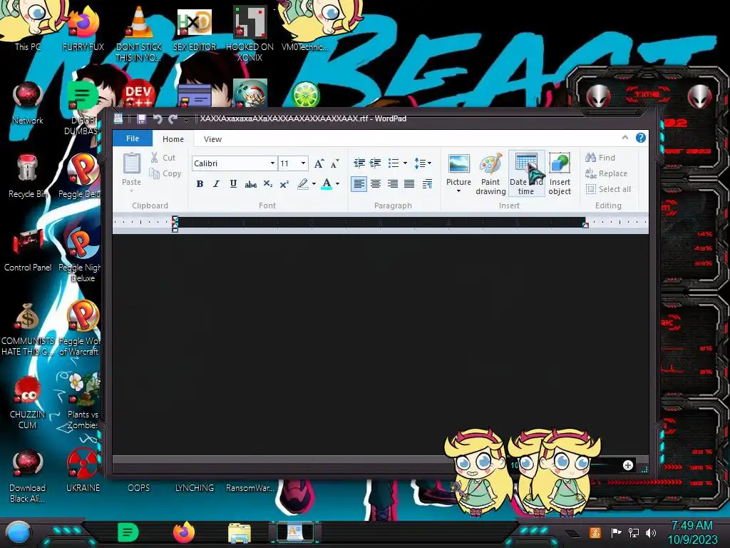Start a bulleted list
Screen dimensions: 730x548
pyautogui.click(x=394, y=163)
